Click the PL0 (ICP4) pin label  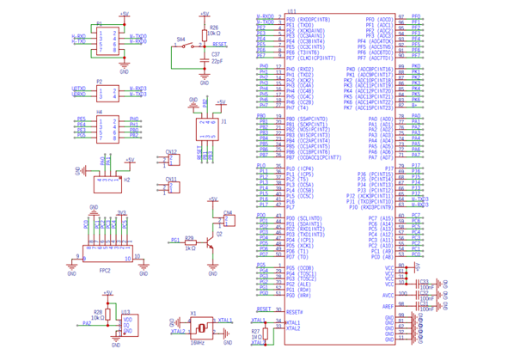click(299, 168)
